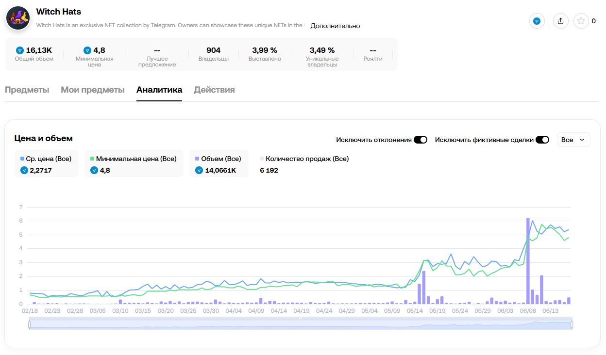This screenshot has width=606, height=355.
Task: Click TON icon beside average price 2,2717
Action: pos(24,170)
